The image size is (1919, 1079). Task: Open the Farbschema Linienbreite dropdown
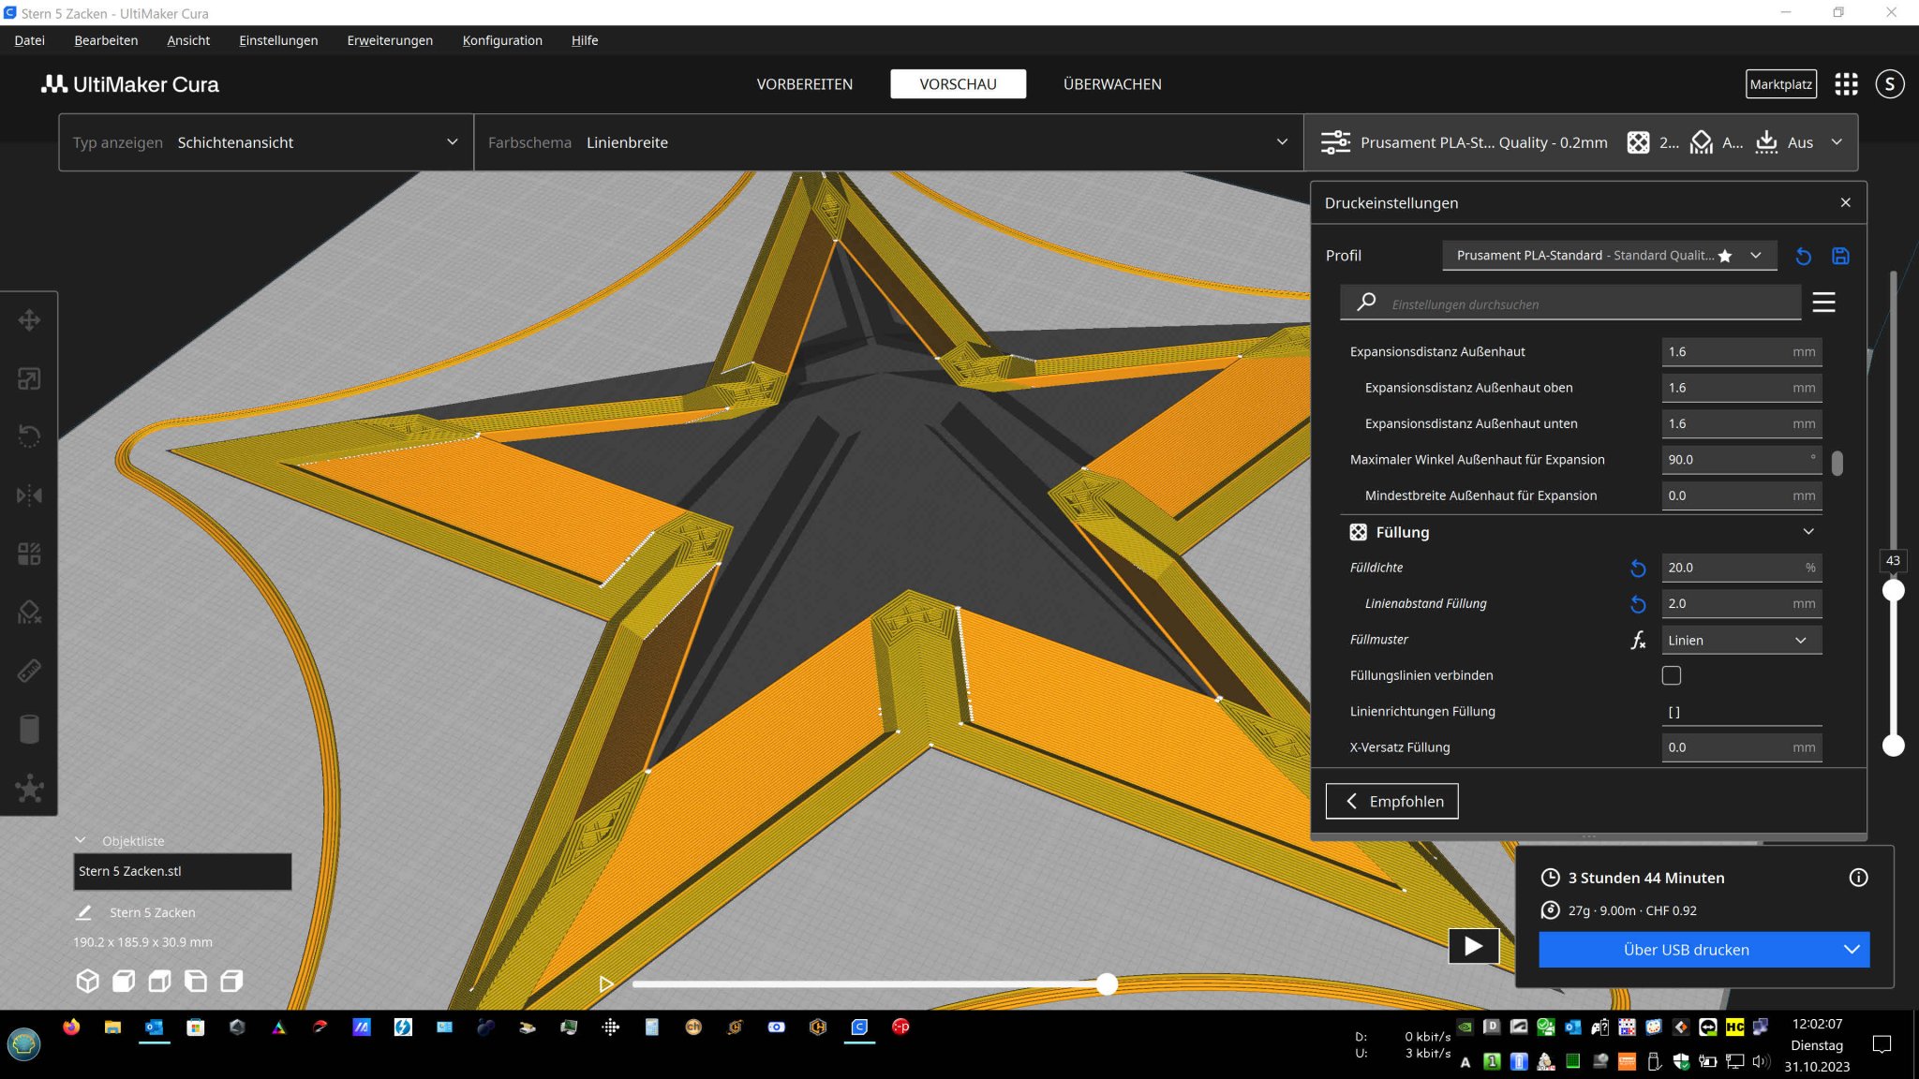(887, 142)
